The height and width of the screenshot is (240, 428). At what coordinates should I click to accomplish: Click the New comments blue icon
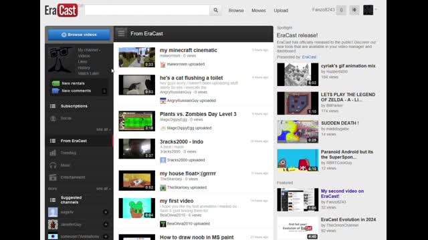tap(56, 91)
